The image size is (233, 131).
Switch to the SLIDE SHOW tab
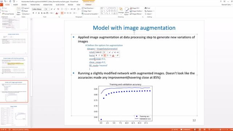(60, 5)
